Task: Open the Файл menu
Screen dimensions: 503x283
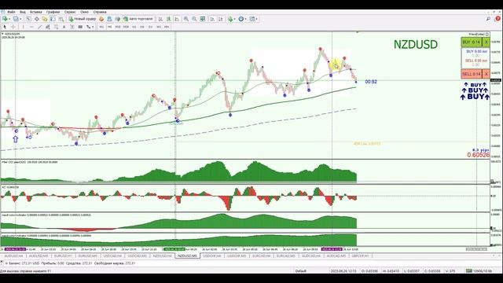Action: 11,12
